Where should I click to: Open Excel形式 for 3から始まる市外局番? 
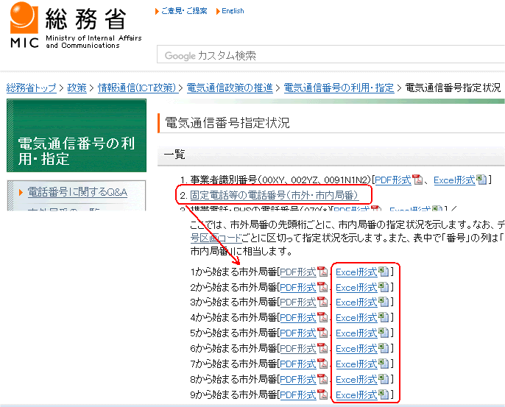click(x=356, y=302)
